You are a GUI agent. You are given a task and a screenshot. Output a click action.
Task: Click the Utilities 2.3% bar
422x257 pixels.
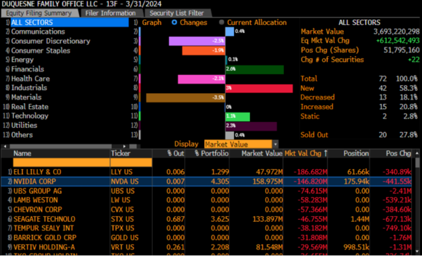pos(251,126)
